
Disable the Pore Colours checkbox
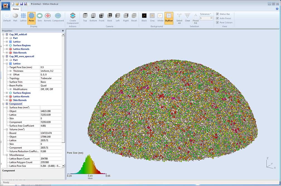pos(217,23)
